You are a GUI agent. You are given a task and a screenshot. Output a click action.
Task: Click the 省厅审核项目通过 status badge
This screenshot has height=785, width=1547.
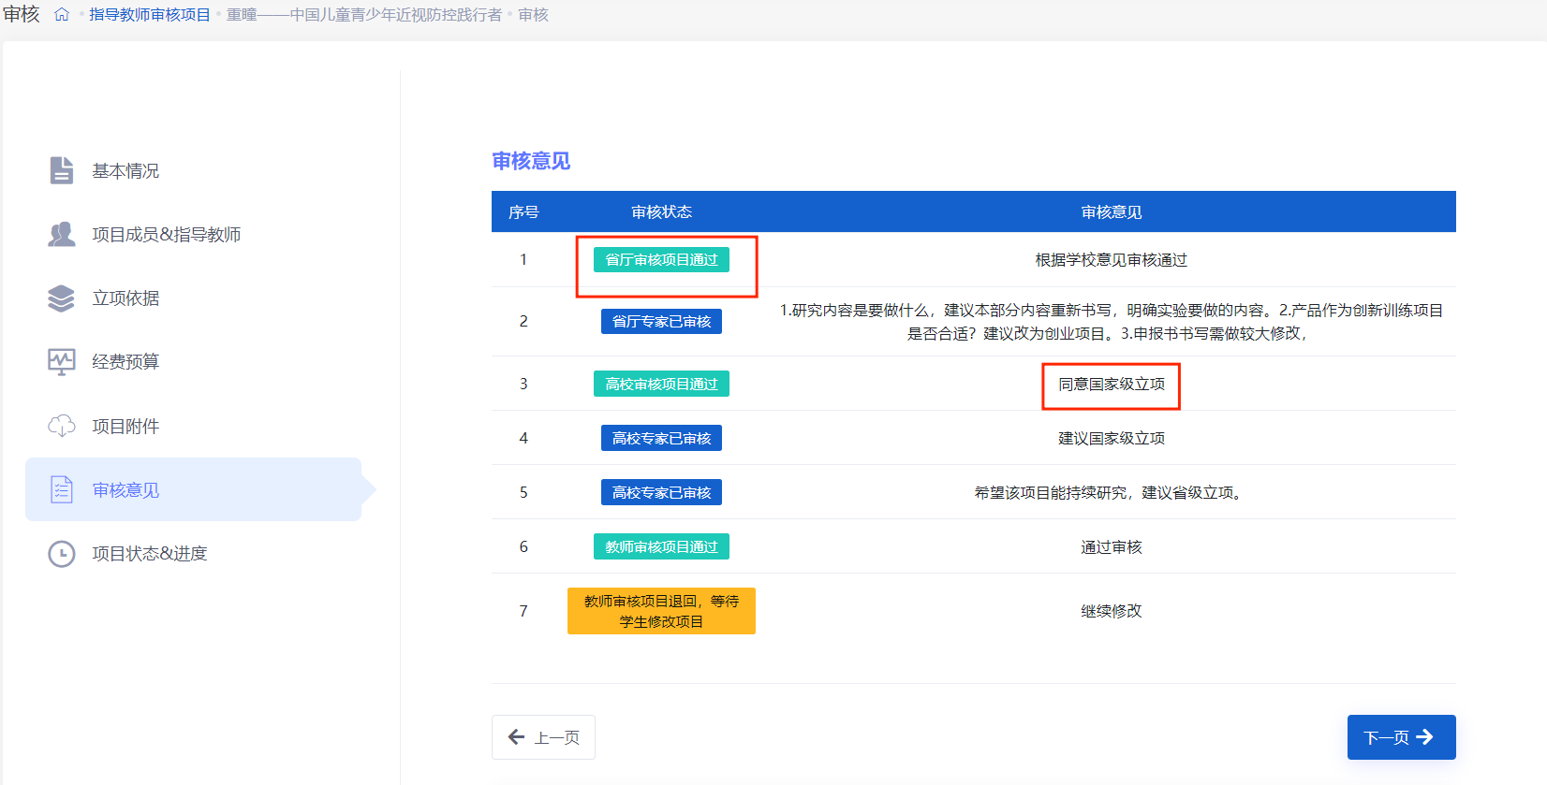[x=661, y=260]
